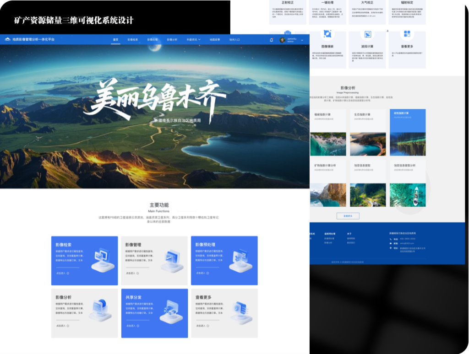Click the 影像检索 card 3D icon

click(x=103, y=260)
